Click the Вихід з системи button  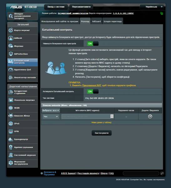pyautogui.click(x=56, y=7)
